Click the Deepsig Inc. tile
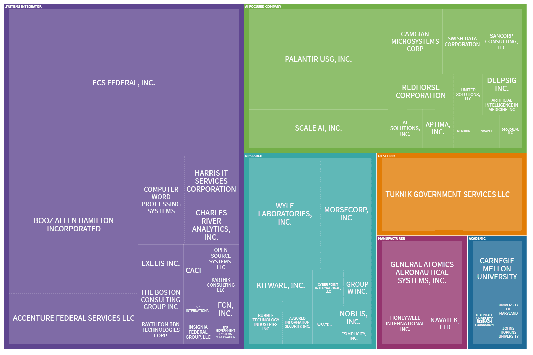 [502, 84]
